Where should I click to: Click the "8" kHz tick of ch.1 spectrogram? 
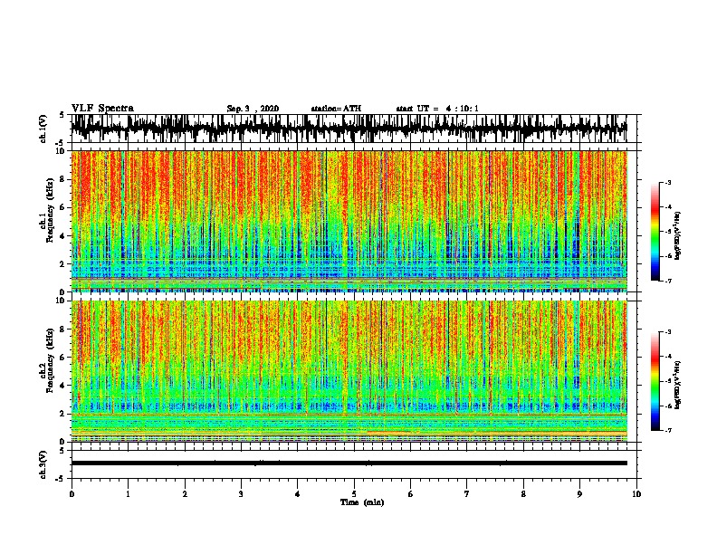pyautogui.click(x=63, y=179)
